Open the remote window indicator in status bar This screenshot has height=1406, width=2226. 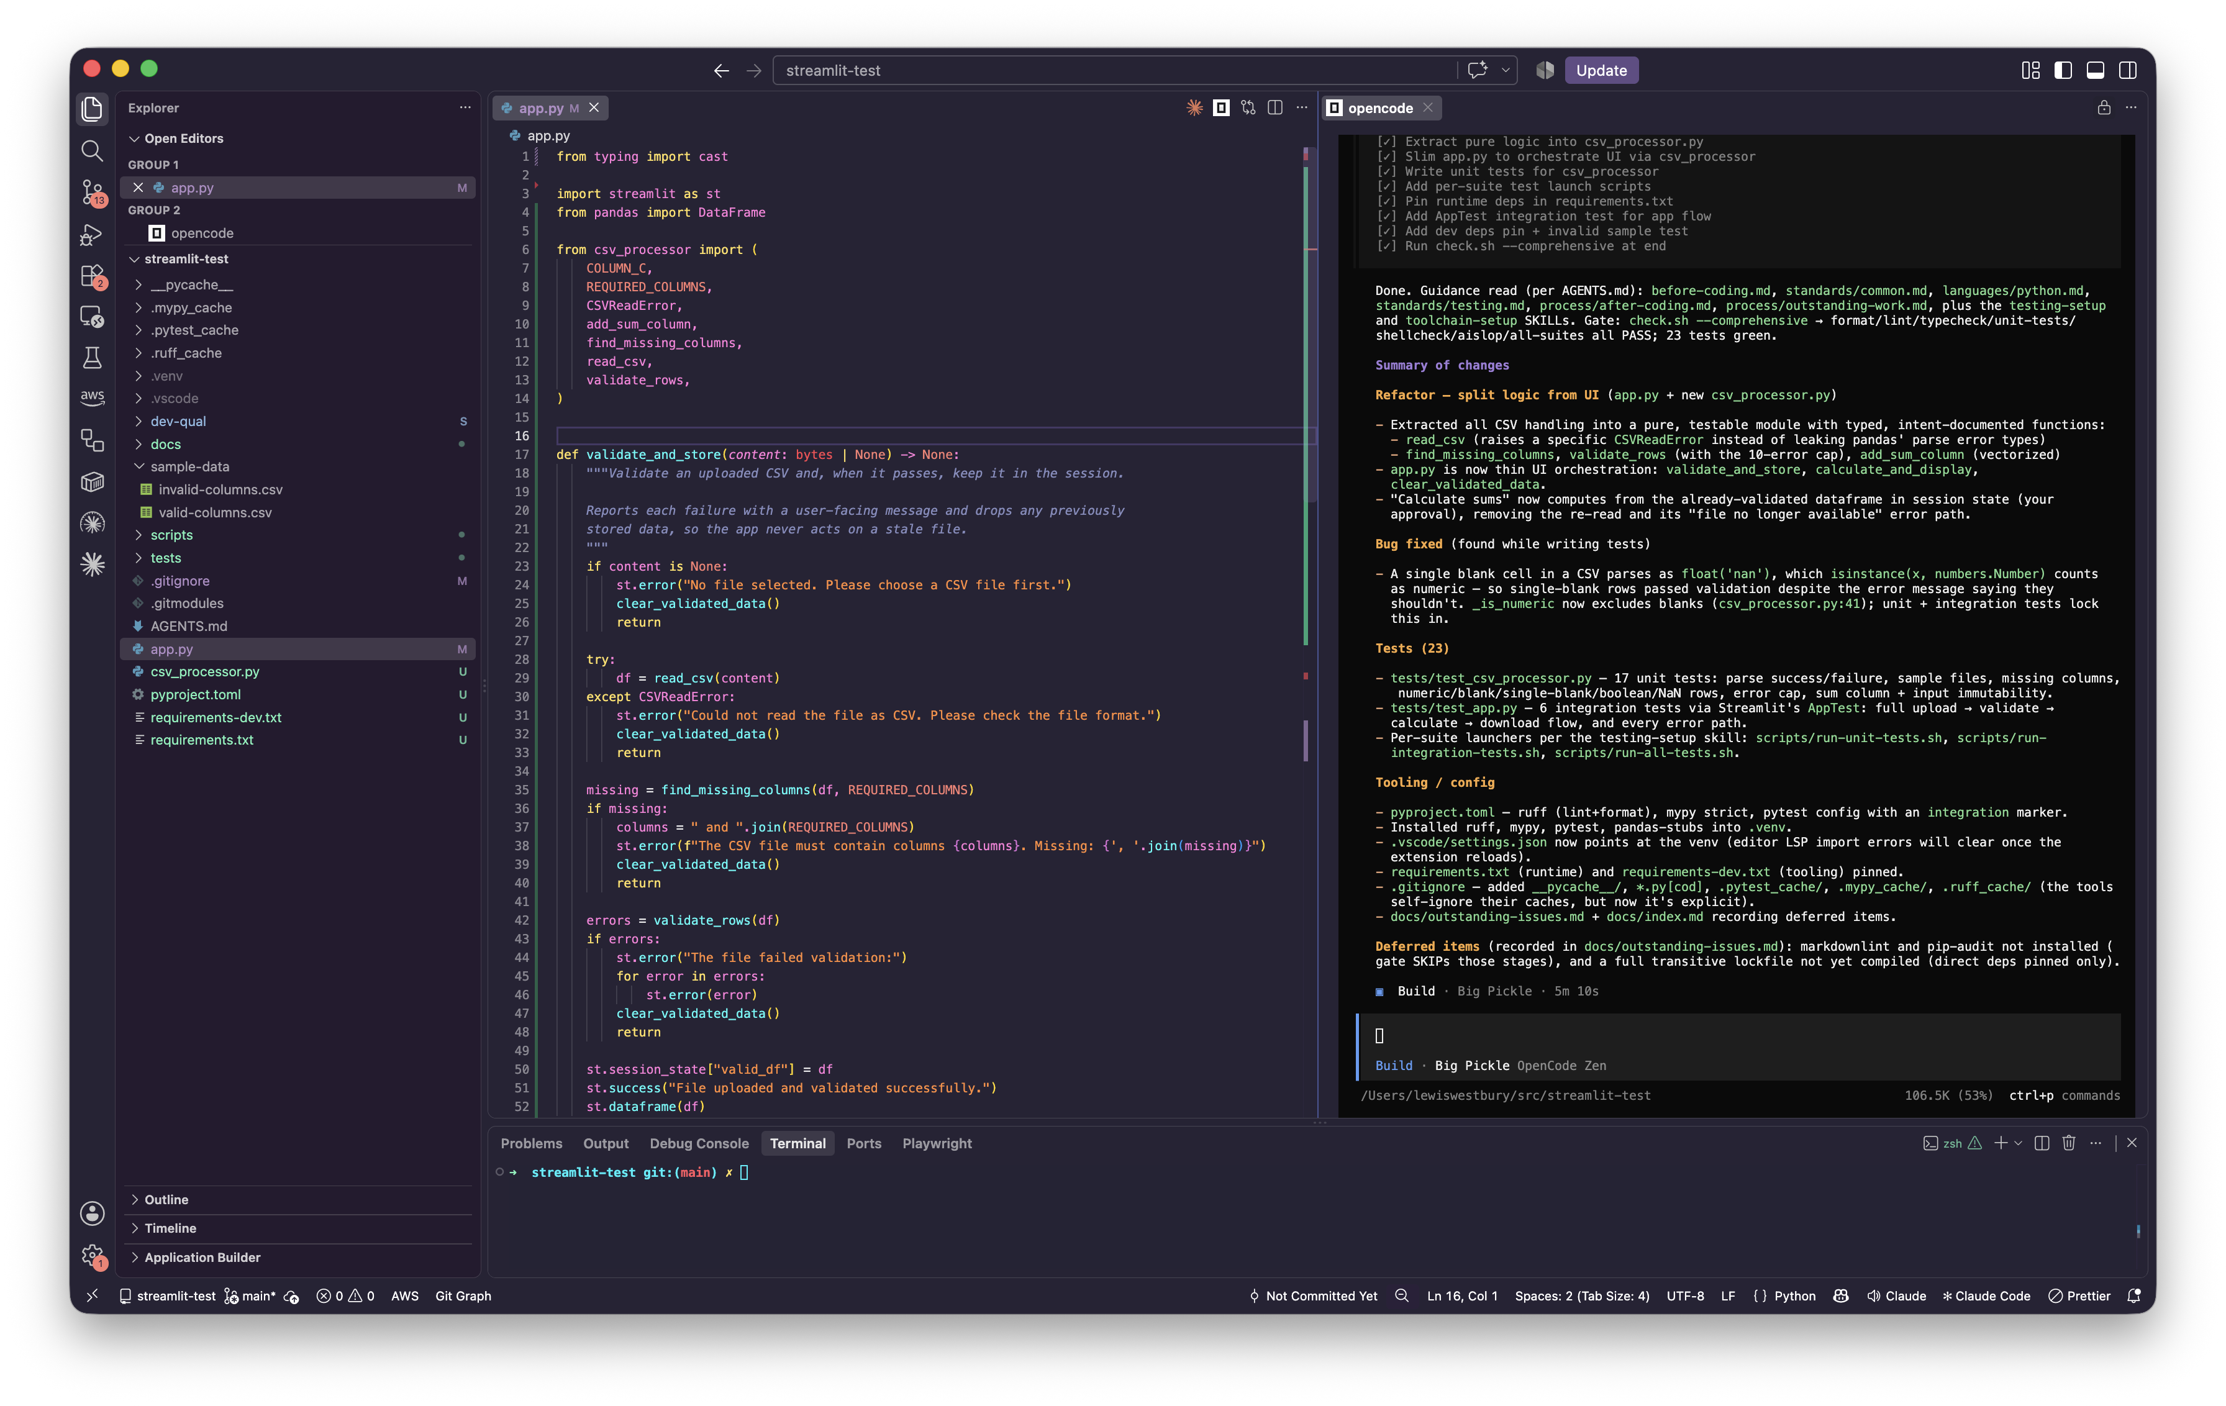[93, 1296]
